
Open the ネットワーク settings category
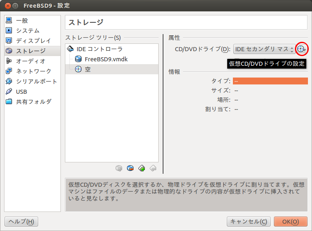[32, 71]
